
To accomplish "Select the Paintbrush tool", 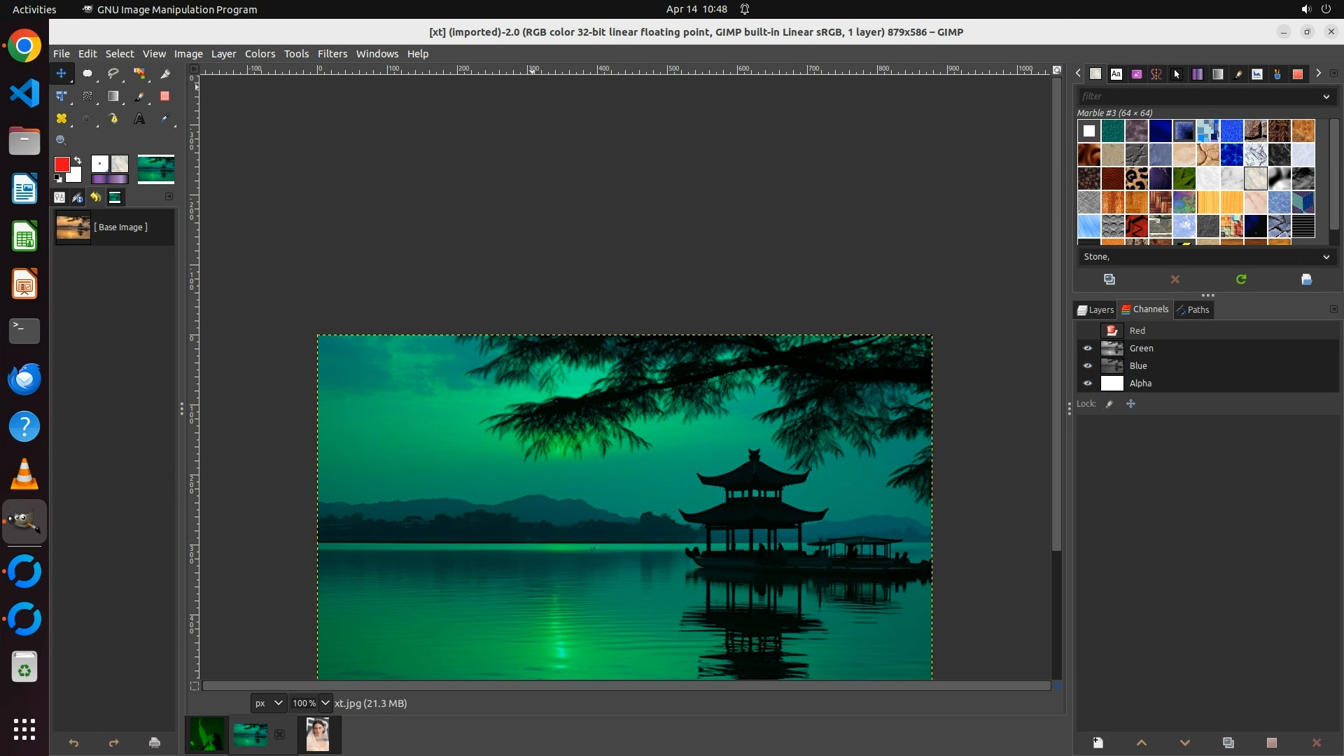I will [139, 97].
